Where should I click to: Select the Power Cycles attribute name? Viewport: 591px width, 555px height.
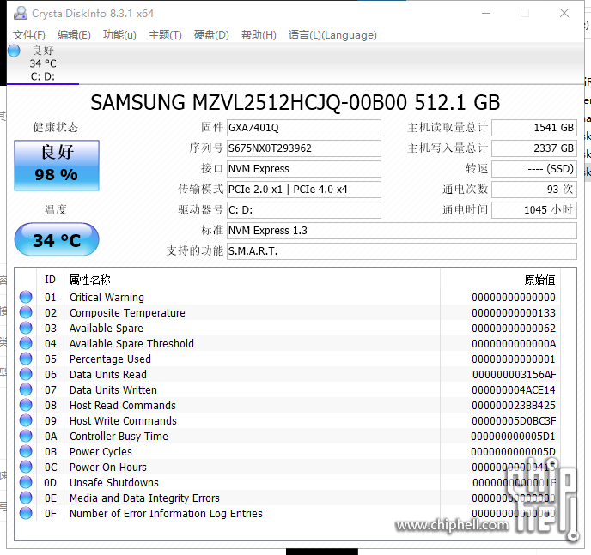(101, 451)
